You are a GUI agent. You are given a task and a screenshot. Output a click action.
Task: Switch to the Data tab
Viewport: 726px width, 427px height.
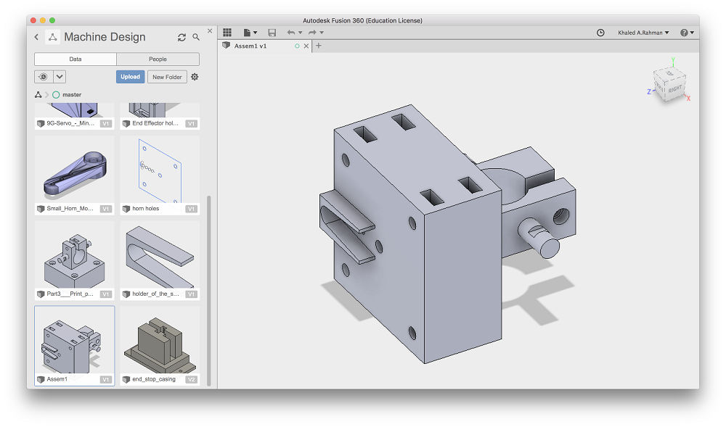pos(76,59)
